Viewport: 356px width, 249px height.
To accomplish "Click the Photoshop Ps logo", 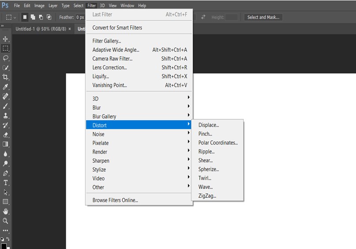I will (5, 5).
